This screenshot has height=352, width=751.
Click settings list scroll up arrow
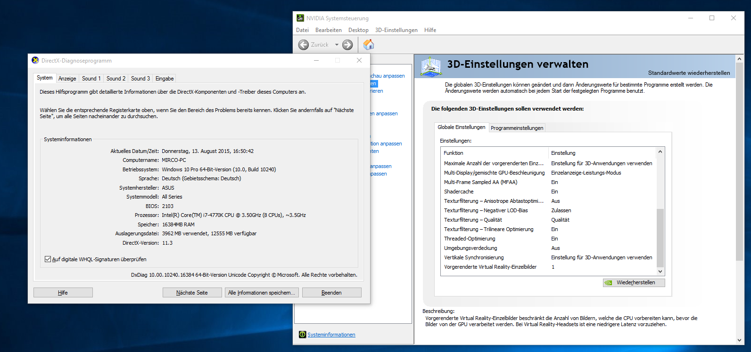(x=660, y=152)
